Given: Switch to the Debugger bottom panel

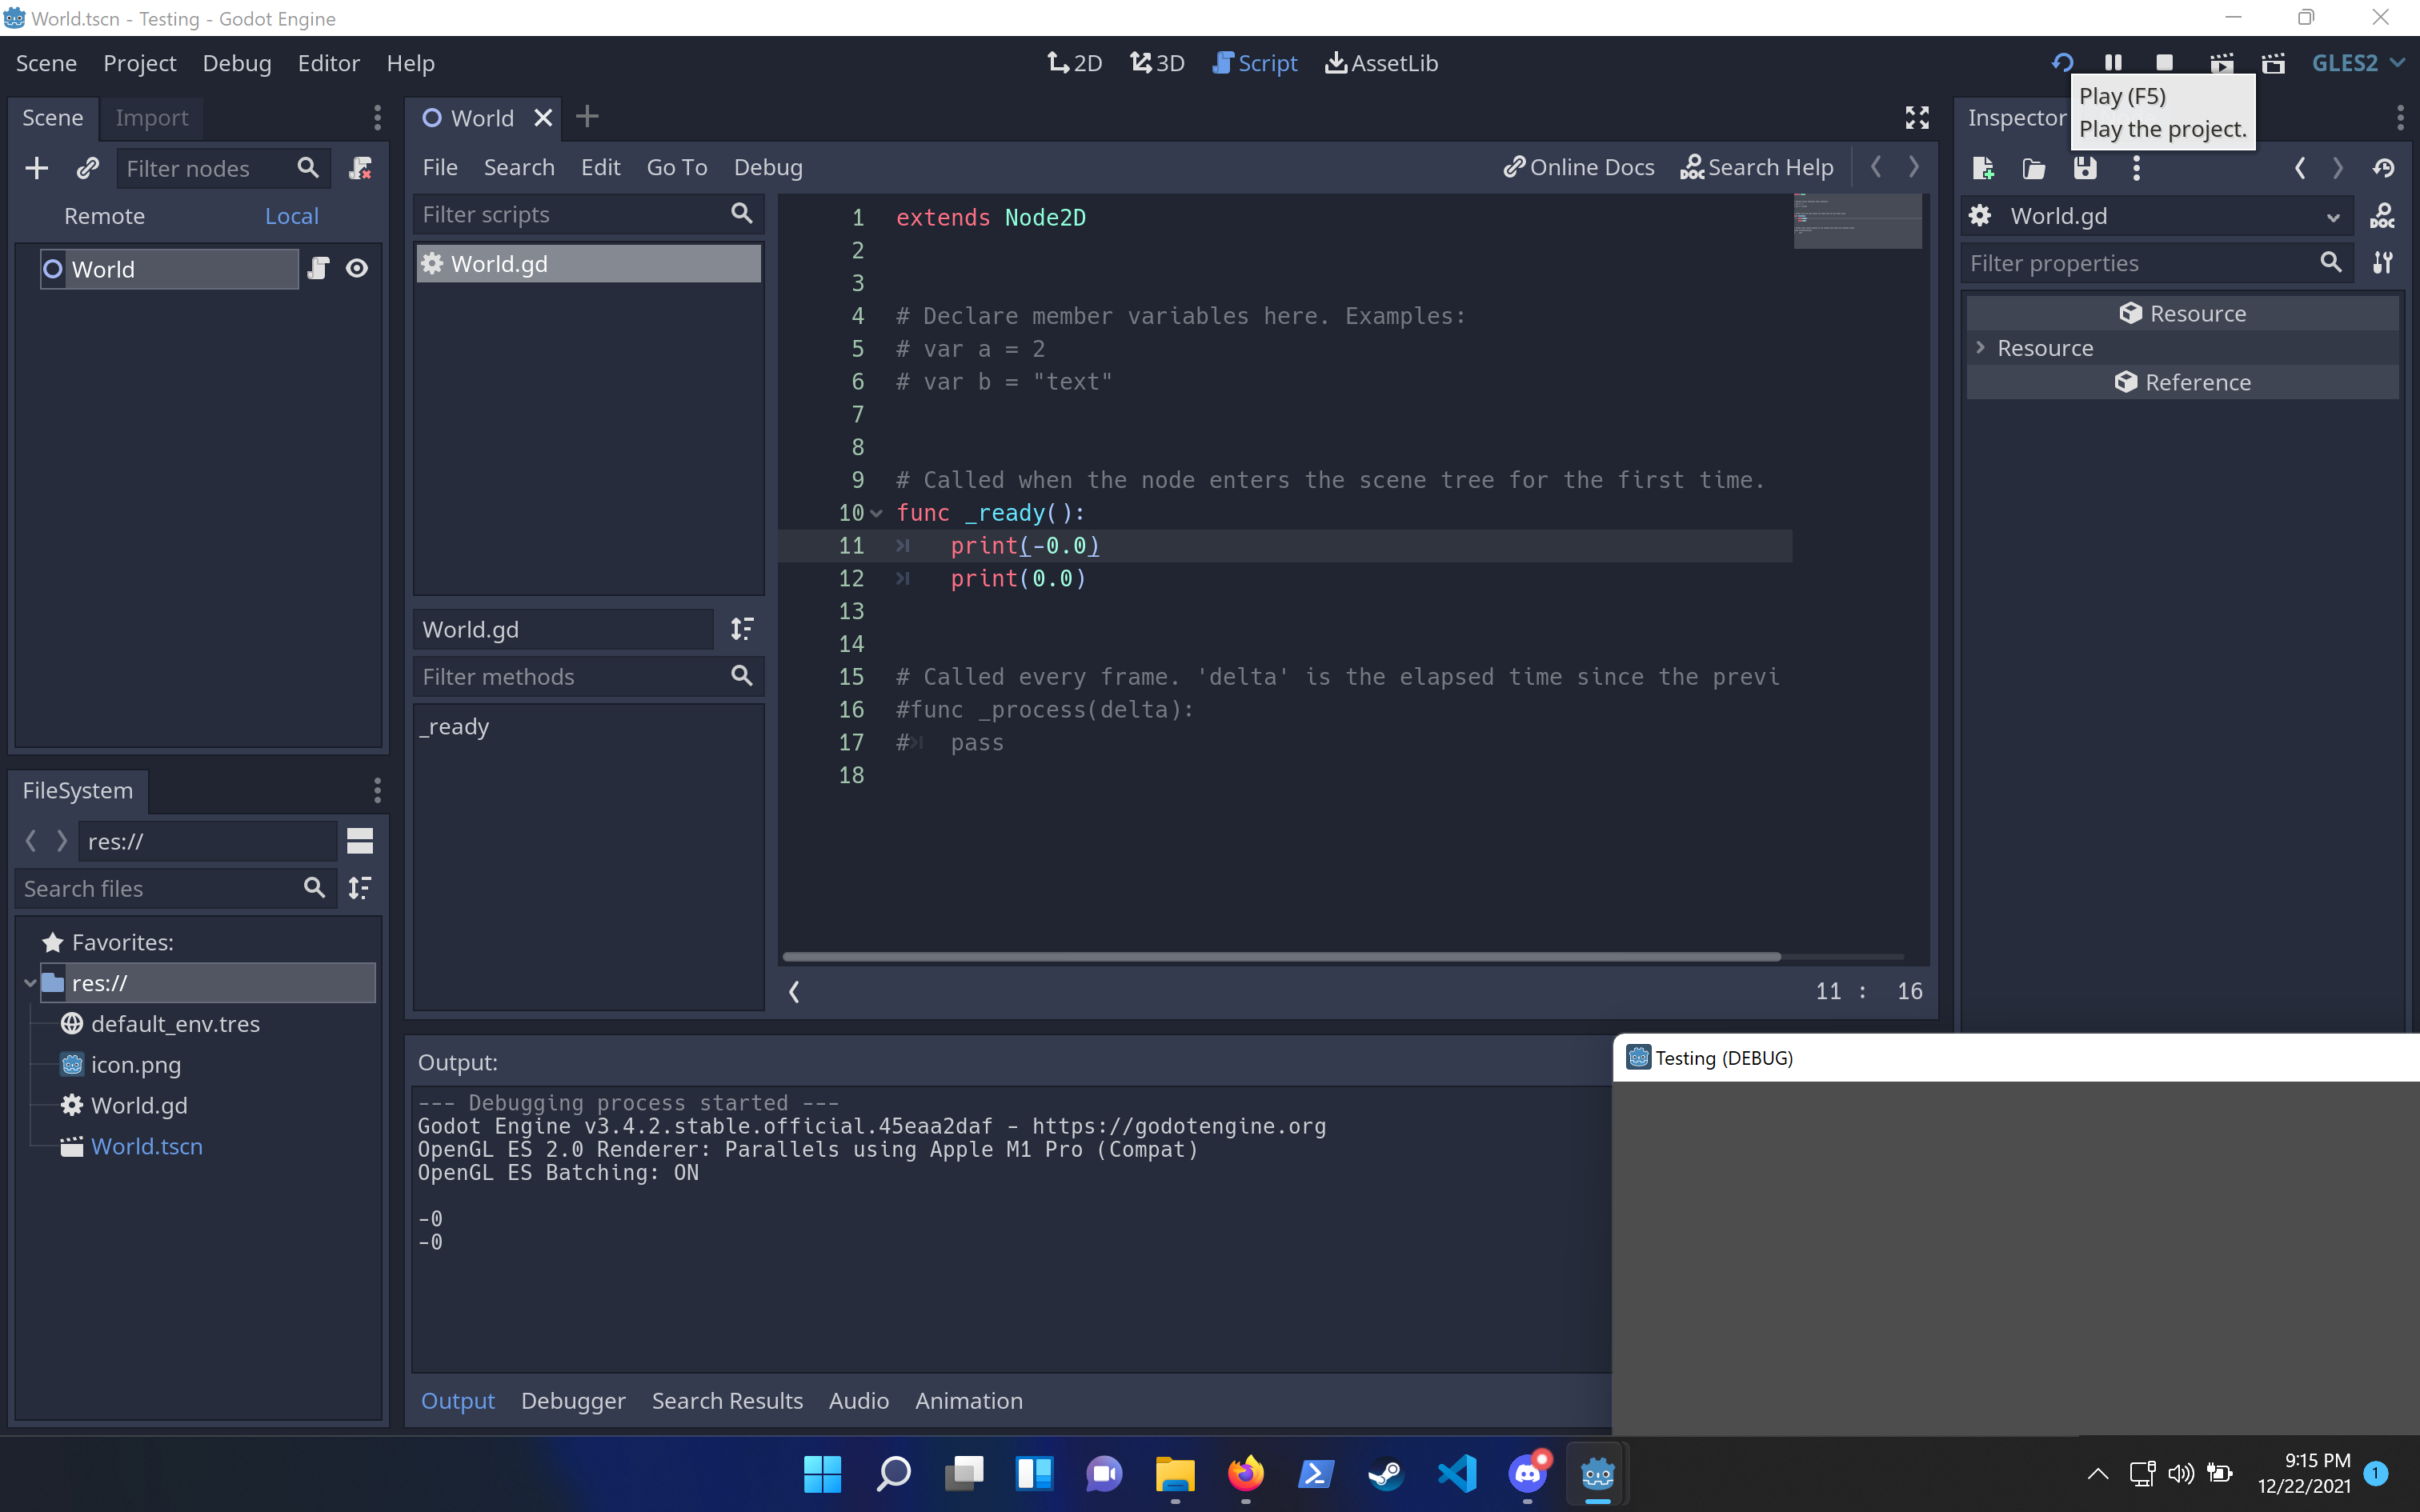Looking at the screenshot, I should click(x=573, y=1400).
